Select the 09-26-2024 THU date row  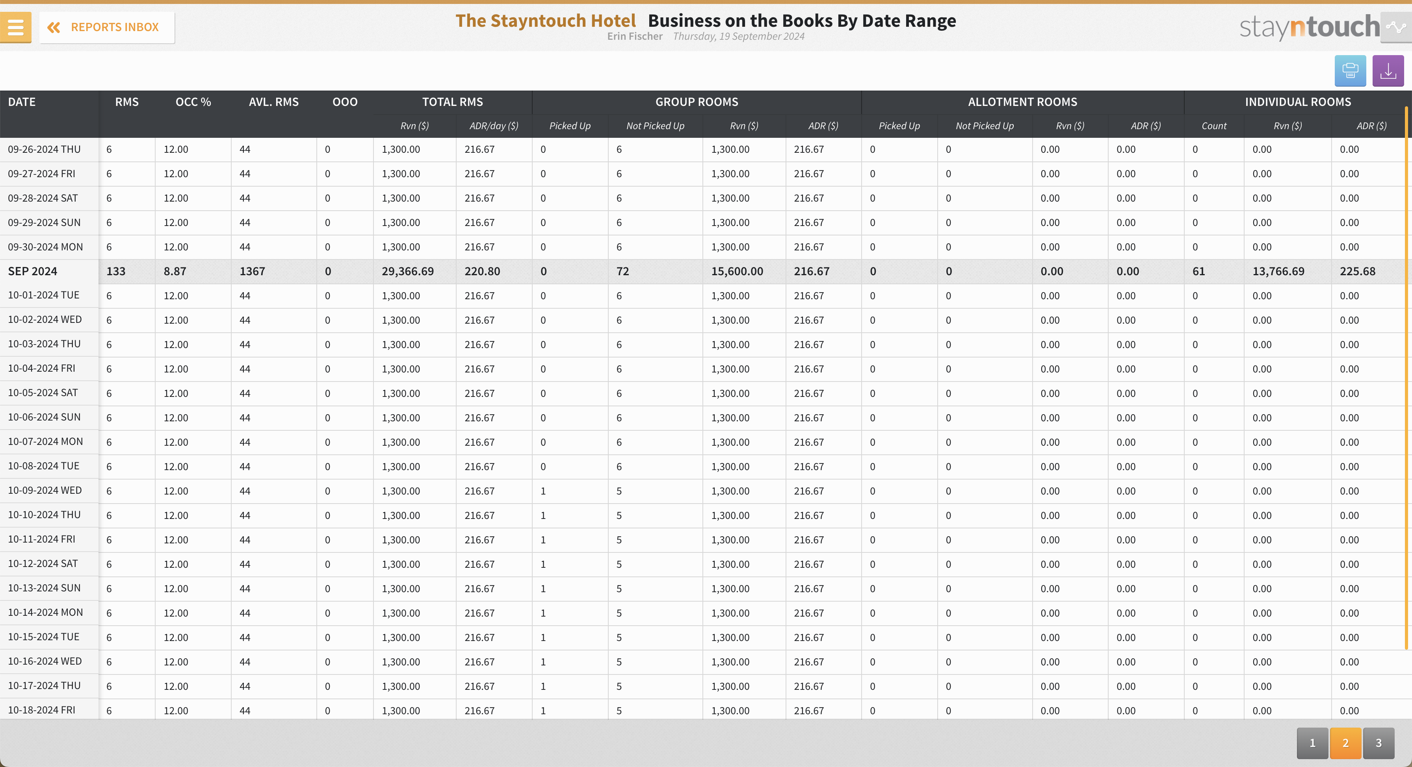click(44, 150)
